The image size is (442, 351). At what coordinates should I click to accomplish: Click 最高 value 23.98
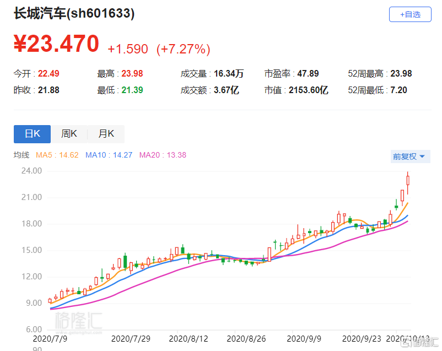point(132,74)
